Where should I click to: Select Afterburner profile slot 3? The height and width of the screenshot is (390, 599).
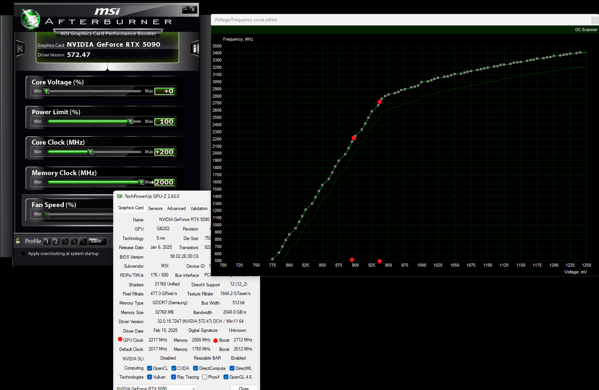[65, 241]
